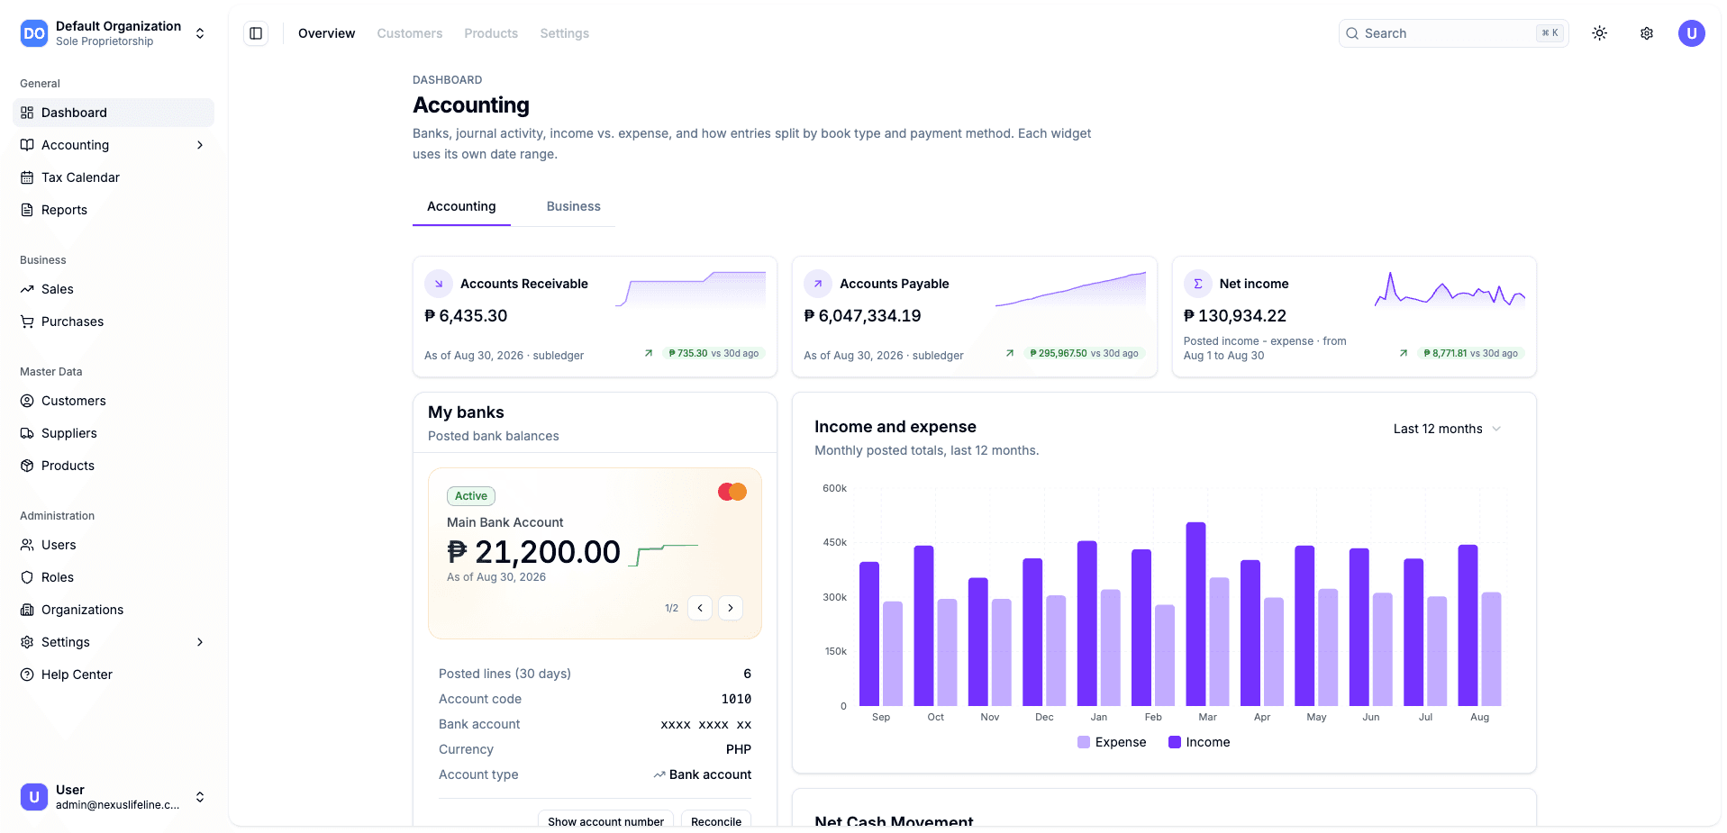Screen dimensions: 1727x833
Task: Open Settings in the top navigation
Action: click(x=565, y=33)
